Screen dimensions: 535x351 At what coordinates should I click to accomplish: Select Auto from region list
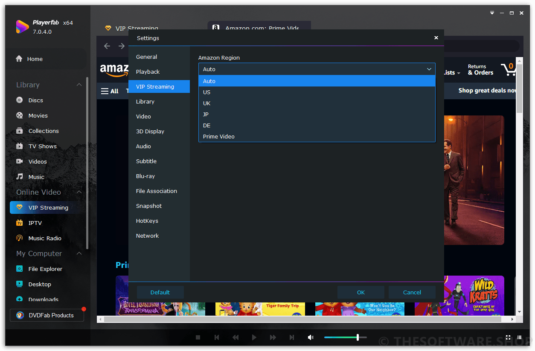tap(317, 81)
